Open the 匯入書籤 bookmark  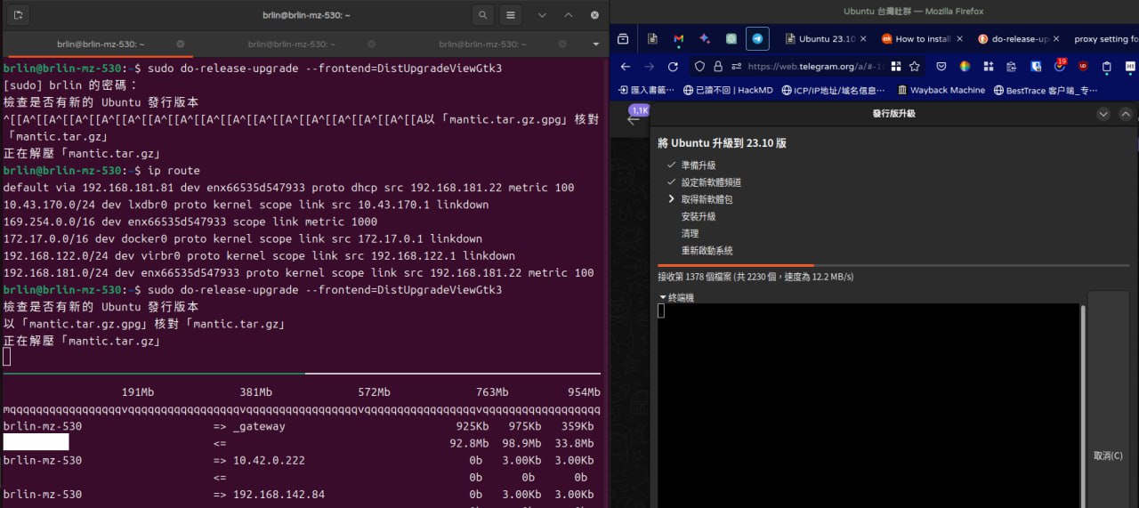[x=646, y=90]
